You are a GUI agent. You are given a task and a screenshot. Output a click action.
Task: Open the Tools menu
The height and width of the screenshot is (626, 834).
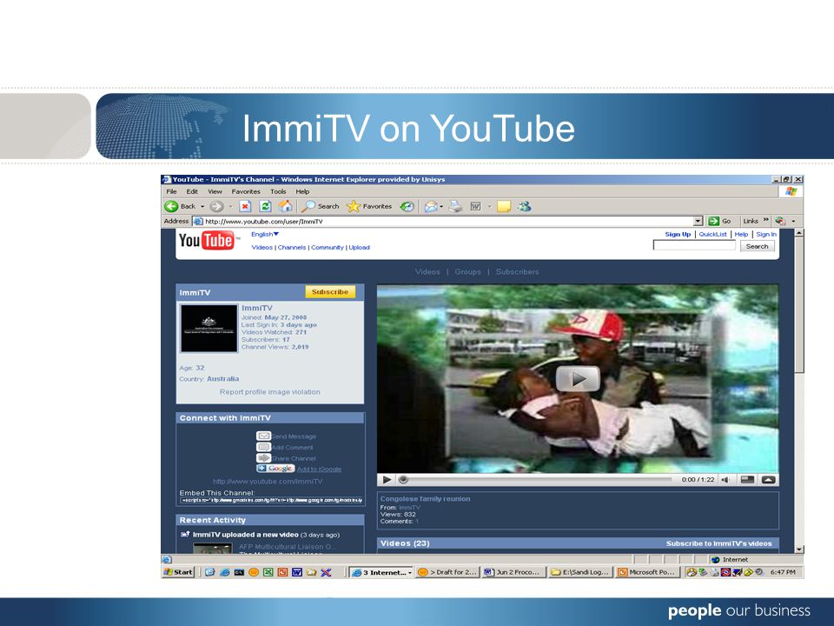278,191
